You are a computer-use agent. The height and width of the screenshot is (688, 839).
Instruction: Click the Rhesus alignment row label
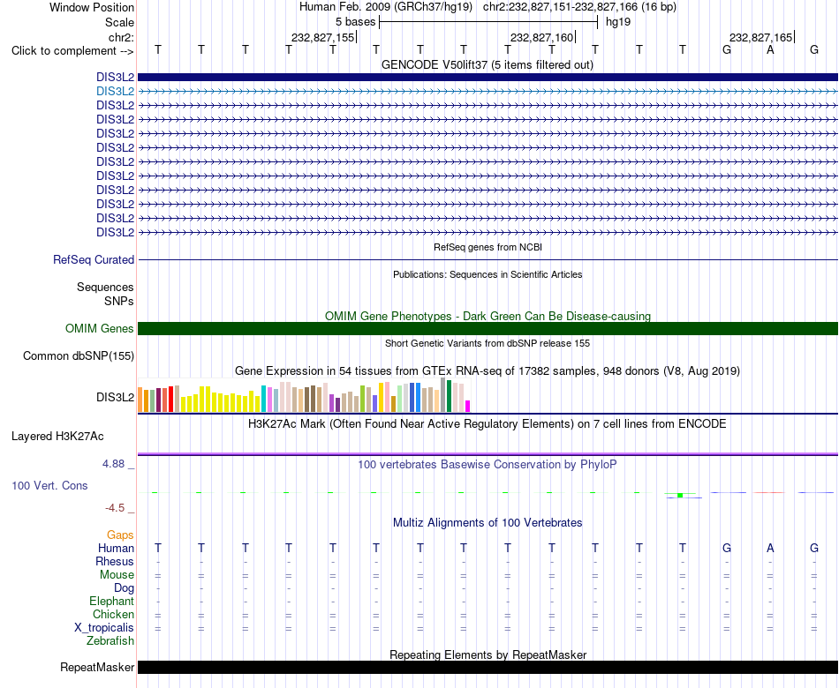click(115, 561)
